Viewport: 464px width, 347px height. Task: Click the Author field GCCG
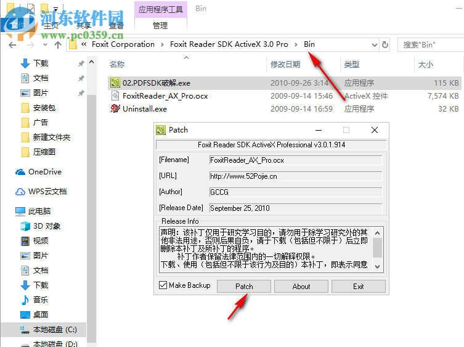296,192
